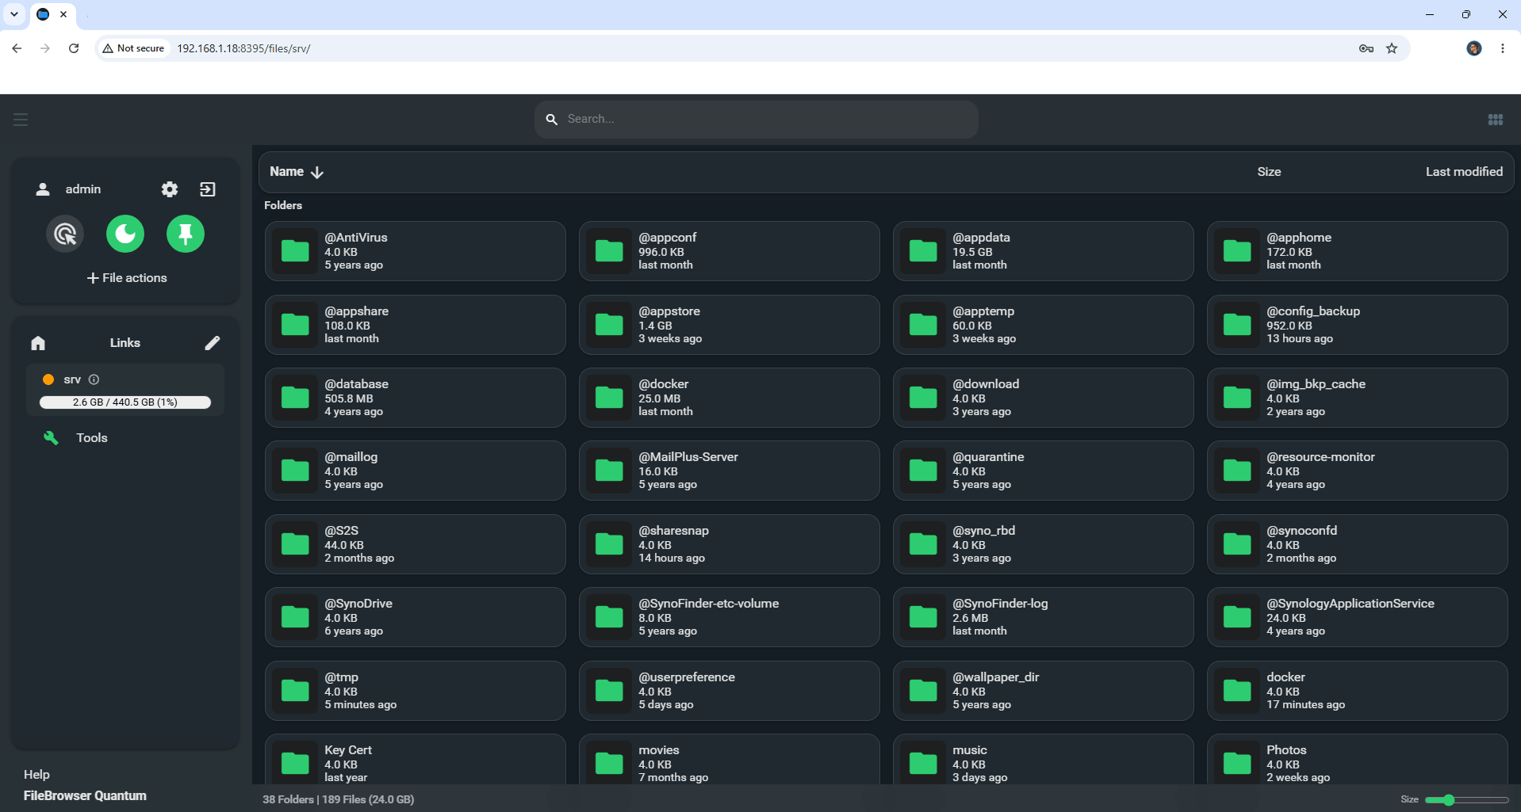Open the browser three-dot menu
1521x812 pixels.
click(1503, 48)
